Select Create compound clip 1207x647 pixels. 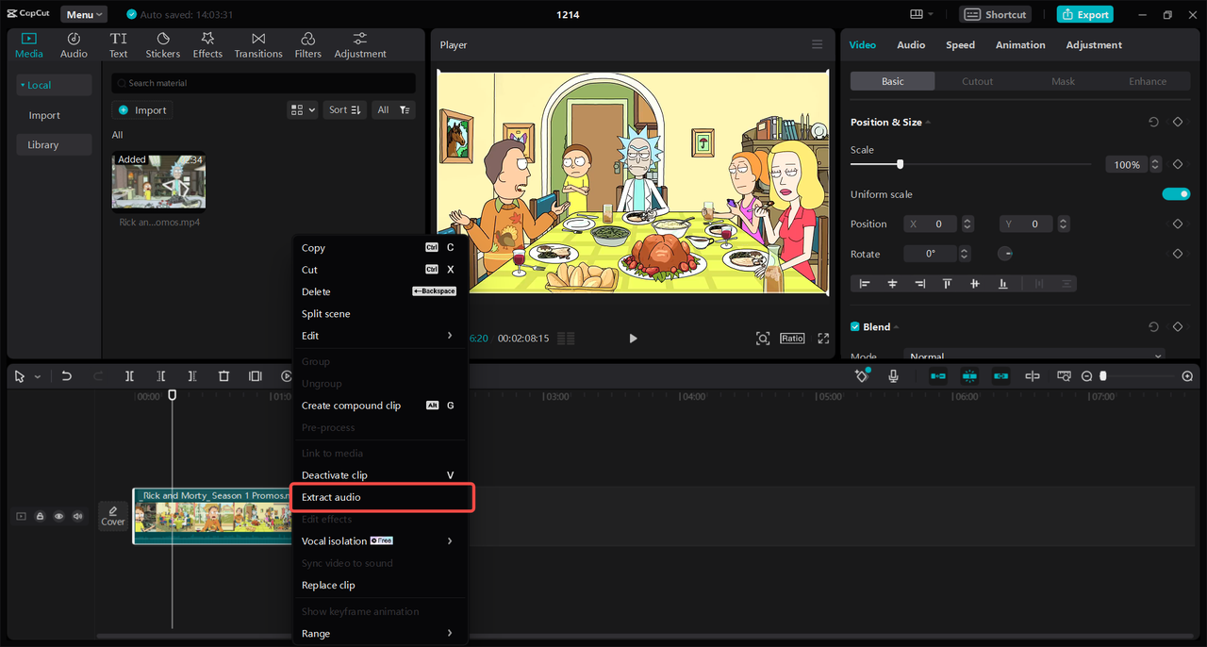pyautogui.click(x=379, y=406)
